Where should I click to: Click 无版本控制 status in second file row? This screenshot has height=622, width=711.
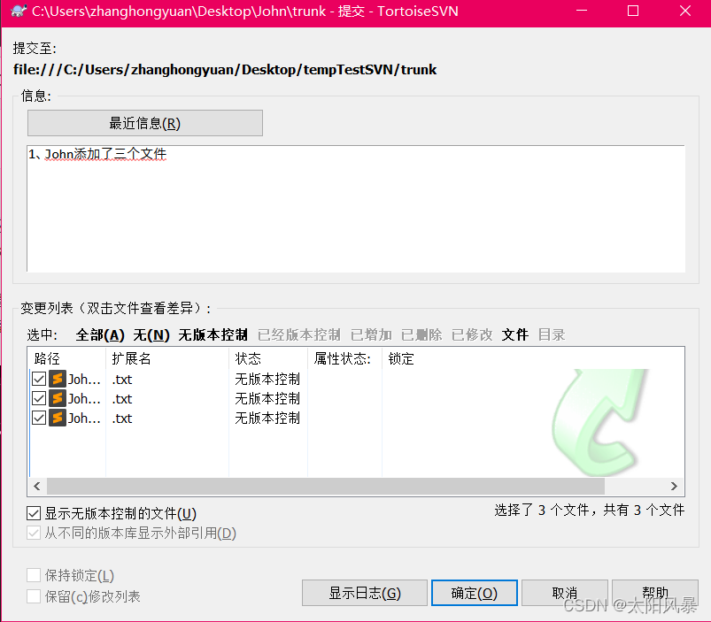pos(267,399)
